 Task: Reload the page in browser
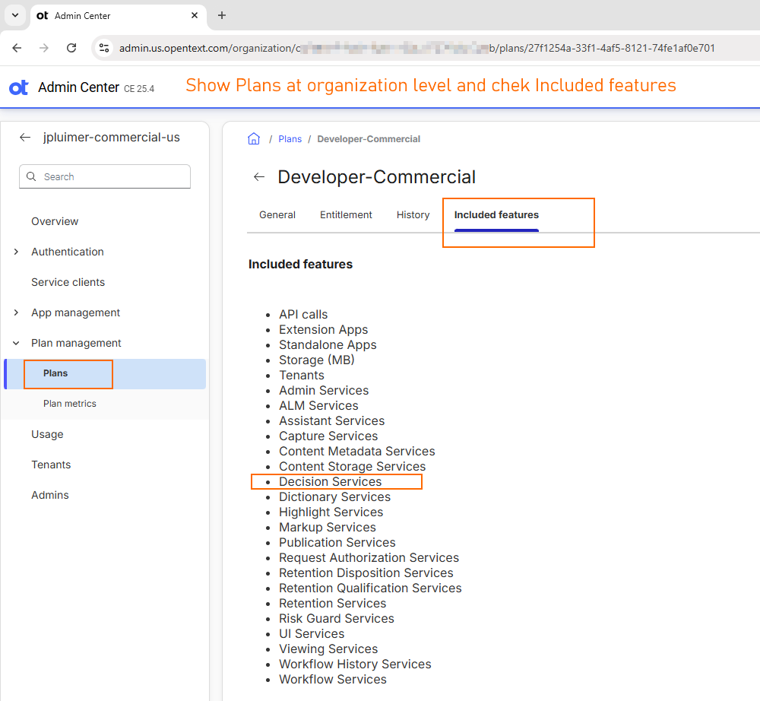(x=71, y=48)
